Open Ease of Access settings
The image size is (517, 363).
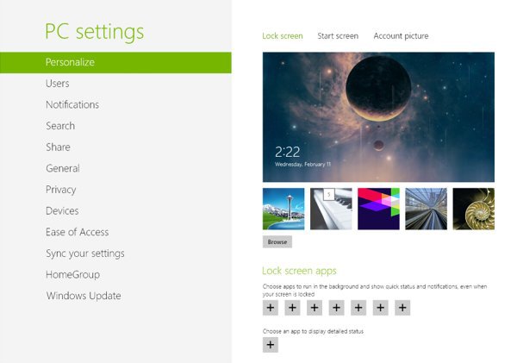click(x=78, y=232)
